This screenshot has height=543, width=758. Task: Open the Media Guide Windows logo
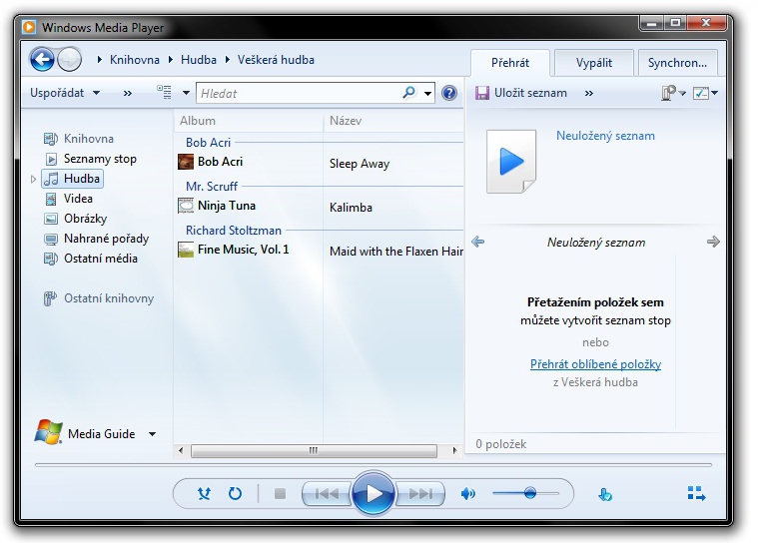coord(48,432)
